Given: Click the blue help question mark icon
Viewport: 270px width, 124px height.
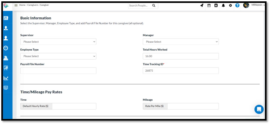Looking at the screenshot, I should [237, 5].
